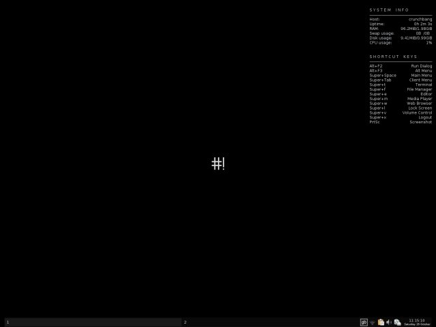Click the Volume Control shortcut text
The height and width of the screenshot is (327, 436).
click(x=417, y=112)
